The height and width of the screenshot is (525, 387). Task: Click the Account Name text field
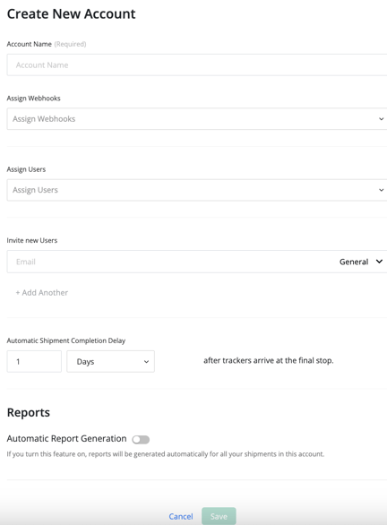(x=197, y=65)
